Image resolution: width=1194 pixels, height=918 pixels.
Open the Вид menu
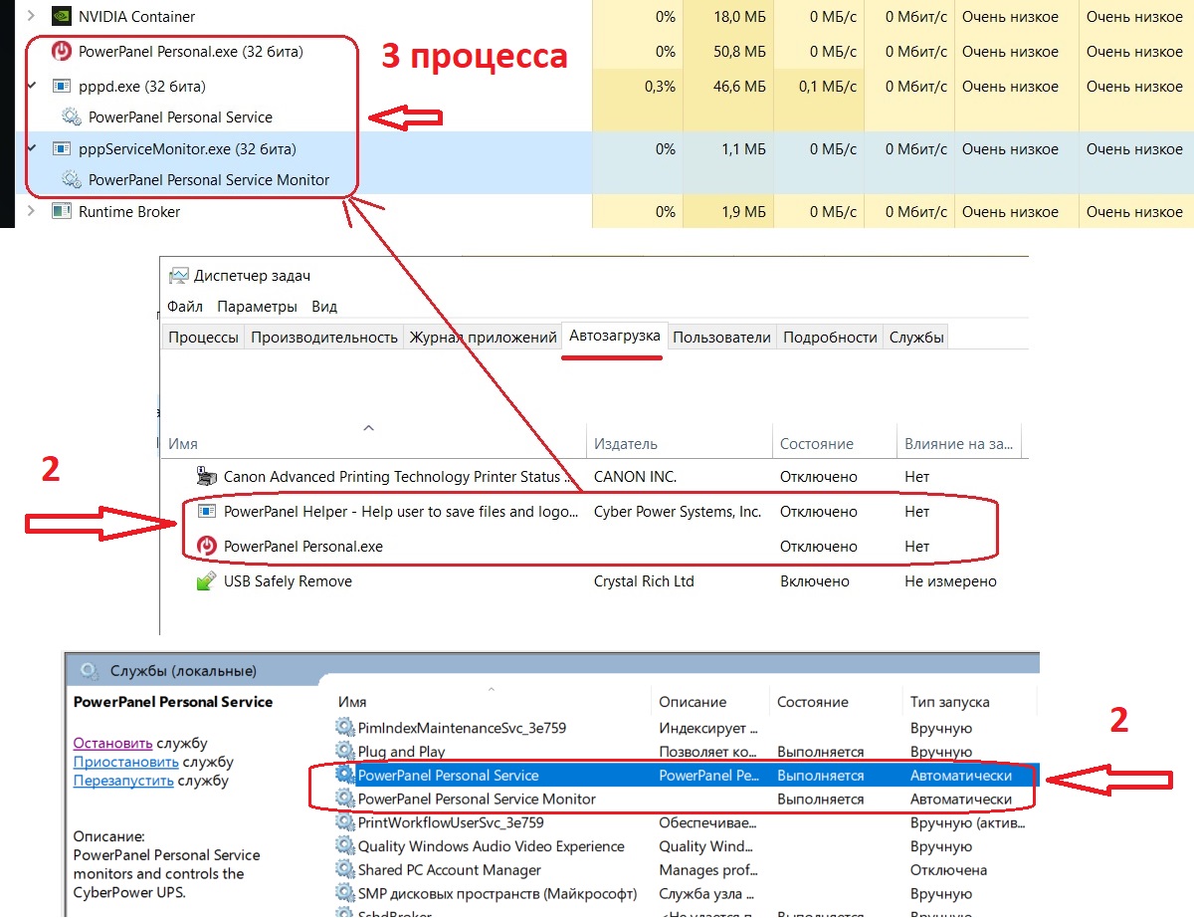click(324, 307)
